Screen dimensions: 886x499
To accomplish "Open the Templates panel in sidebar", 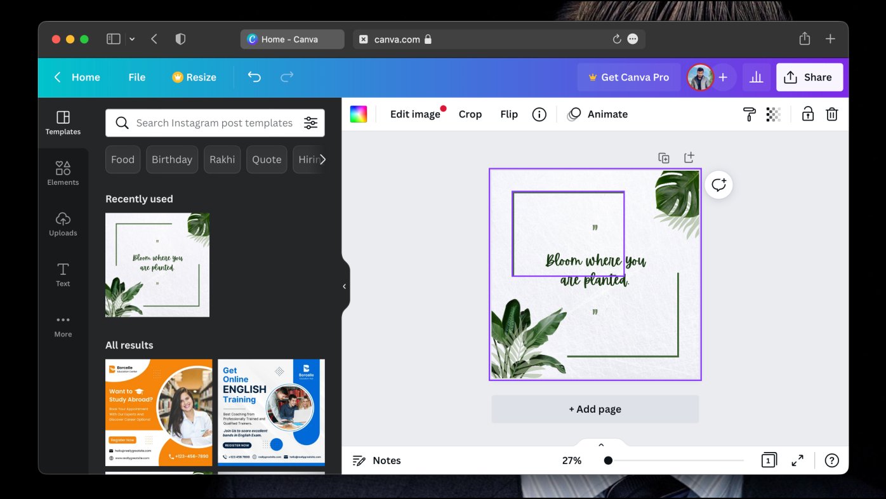I will (x=63, y=123).
